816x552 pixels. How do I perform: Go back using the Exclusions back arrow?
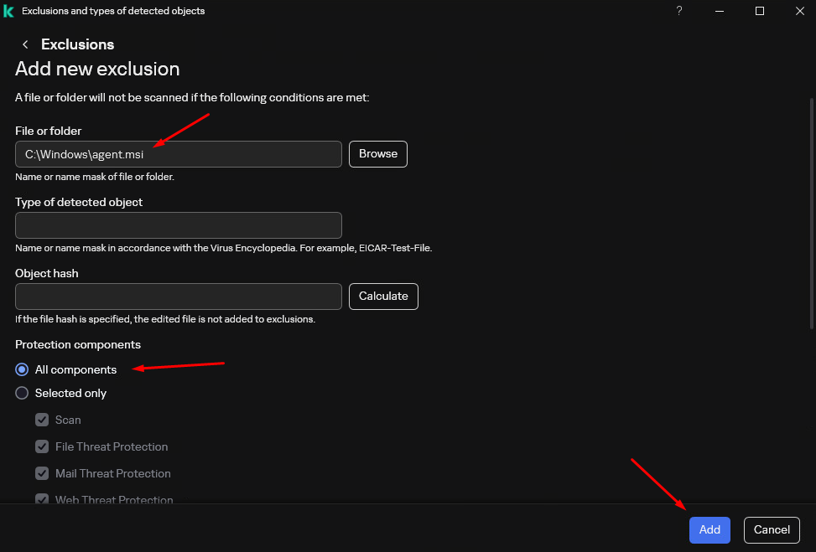coord(25,44)
